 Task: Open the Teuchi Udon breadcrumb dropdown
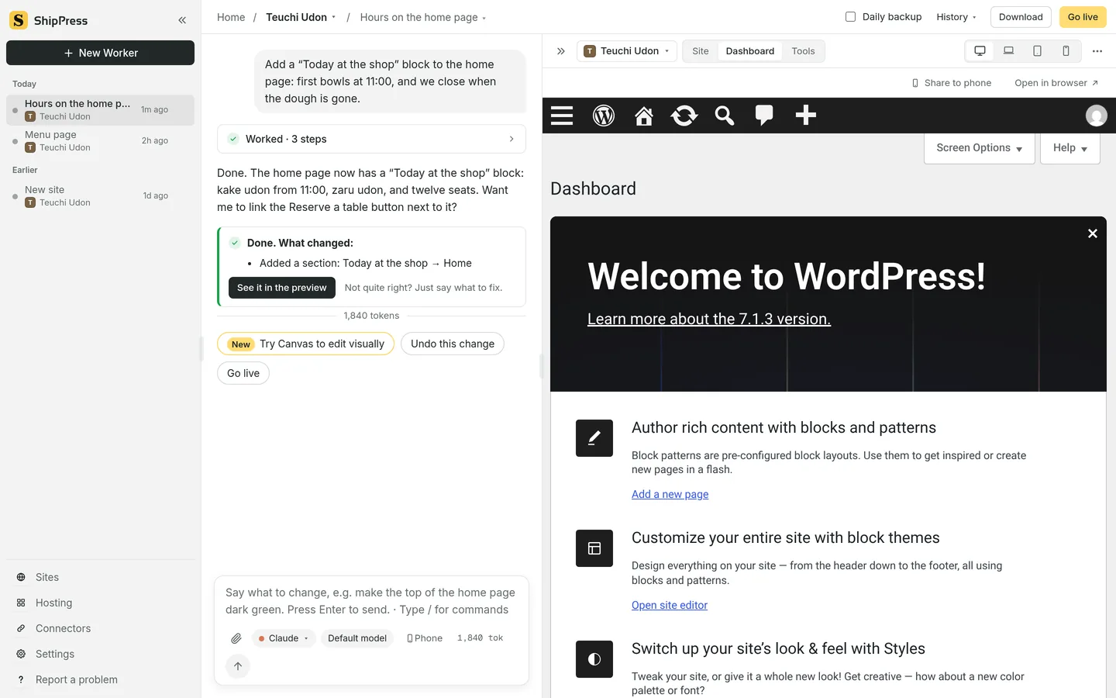[301, 17]
